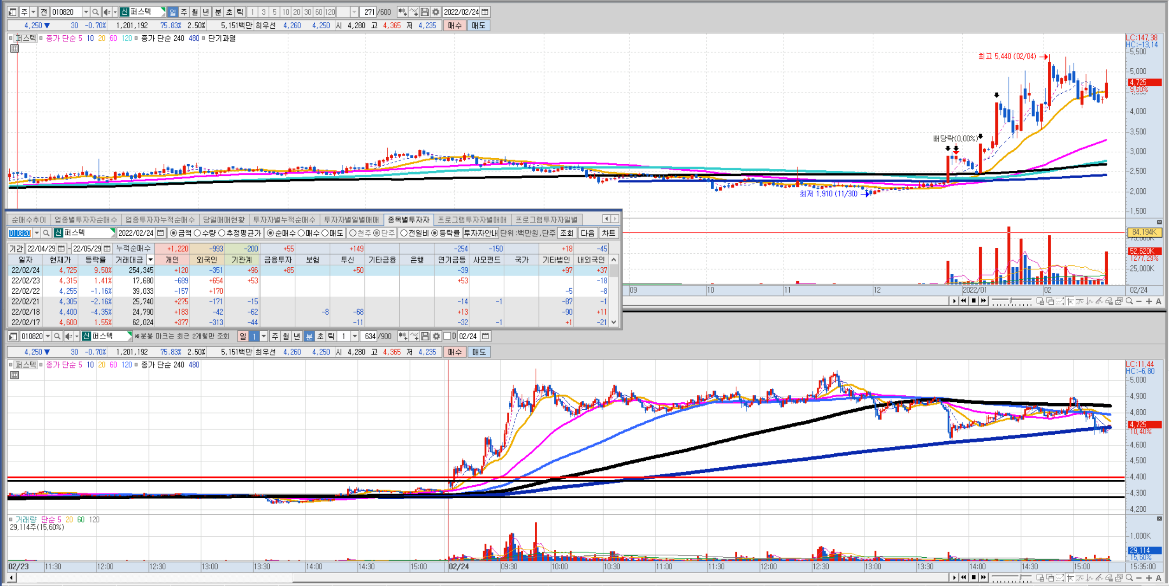Switch to 투자자별일별매매 tab
1169x586 pixels.
tap(351, 219)
